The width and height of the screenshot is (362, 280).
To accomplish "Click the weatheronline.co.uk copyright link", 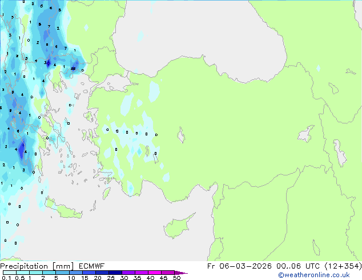I will tap(314, 275).
